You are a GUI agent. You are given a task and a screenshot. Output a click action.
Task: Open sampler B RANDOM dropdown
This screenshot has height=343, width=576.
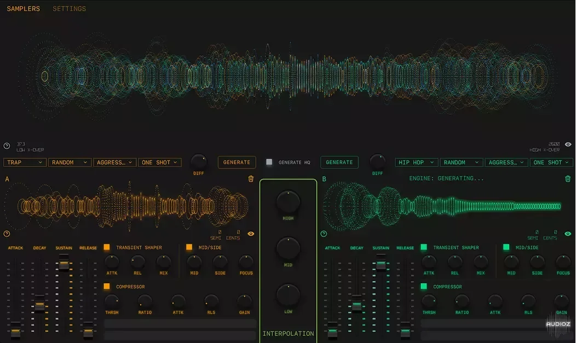click(x=461, y=162)
